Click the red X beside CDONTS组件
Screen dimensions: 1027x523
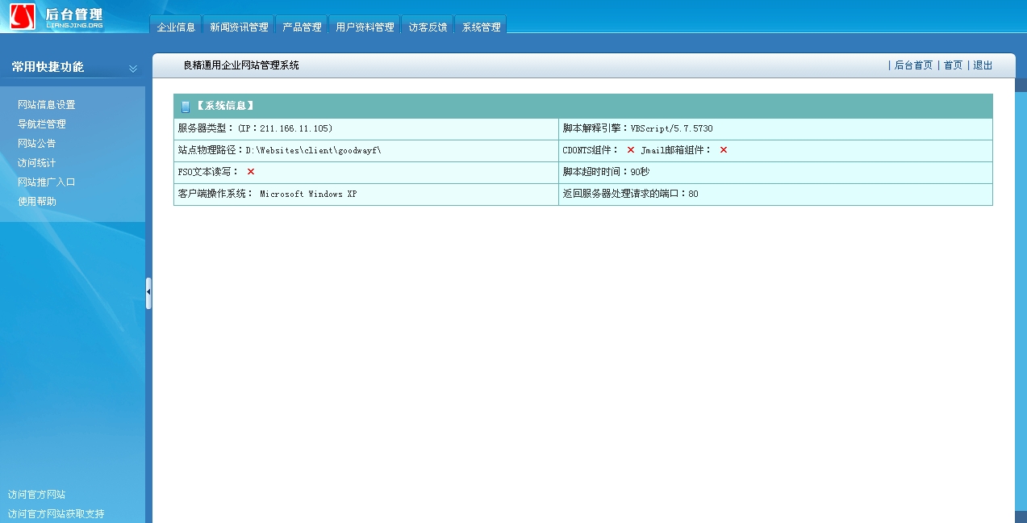pyautogui.click(x=630, y=149)
